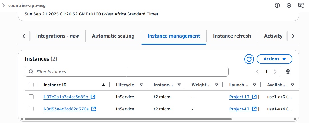309x123 pixels.
Task: Select checkbox for instance i-07e2a1a7e4cc3d85b
Action: click(x=31, y=97)
